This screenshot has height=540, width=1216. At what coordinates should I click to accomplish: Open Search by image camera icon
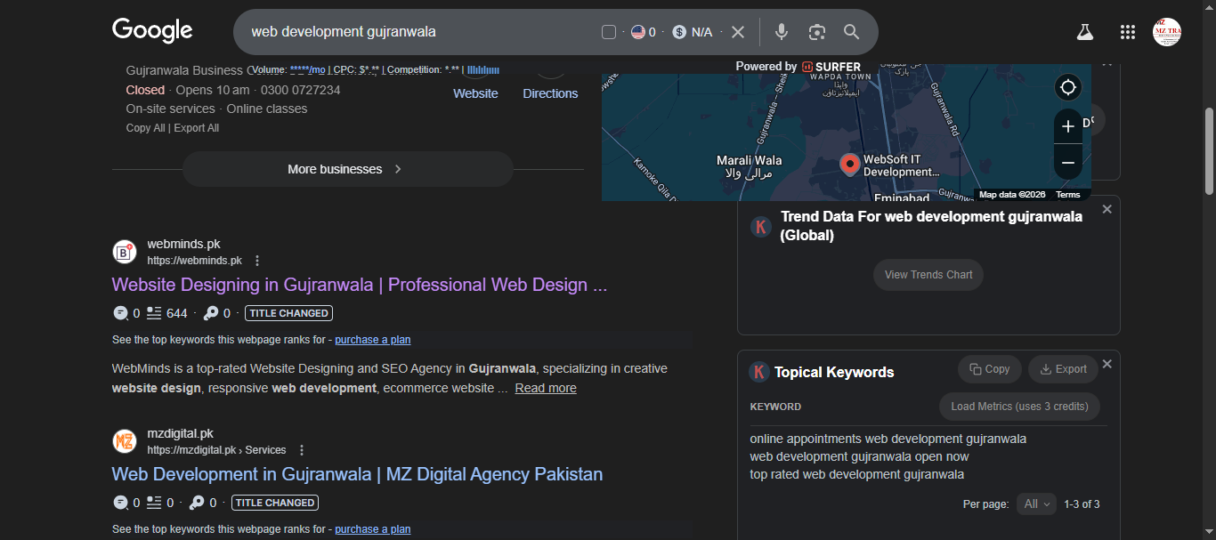pos(817,32)
